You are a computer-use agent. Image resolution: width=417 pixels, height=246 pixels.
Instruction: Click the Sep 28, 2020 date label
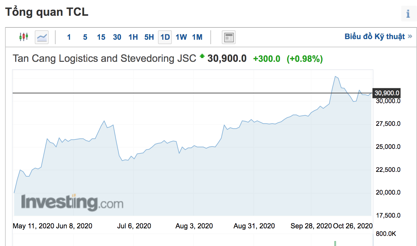click(x=311, y=226)
